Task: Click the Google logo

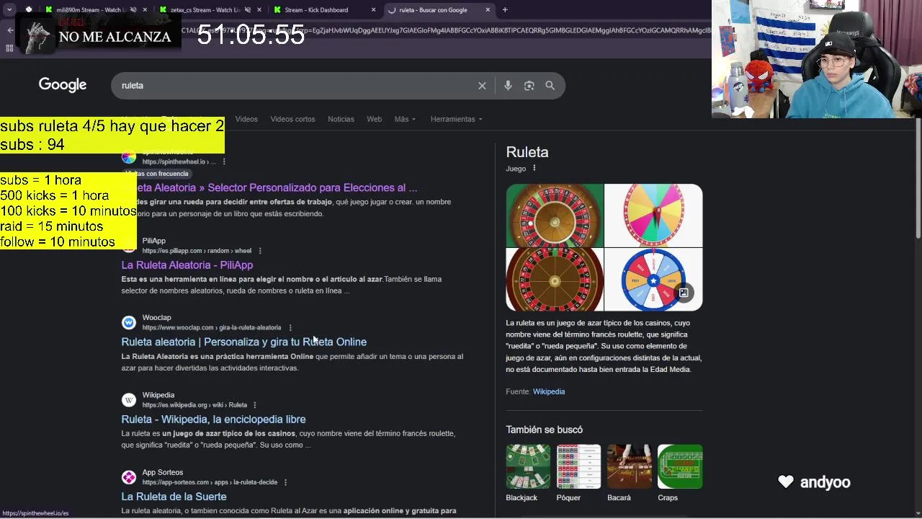Action: click(63, 85)
